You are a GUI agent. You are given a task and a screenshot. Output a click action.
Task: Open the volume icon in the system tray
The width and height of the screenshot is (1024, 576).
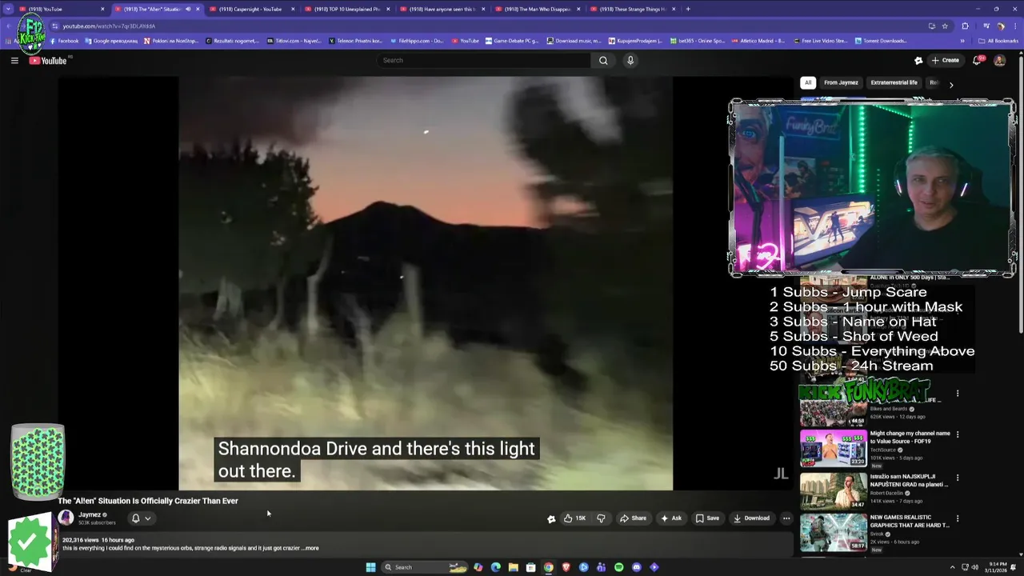(x=974, y=567)
